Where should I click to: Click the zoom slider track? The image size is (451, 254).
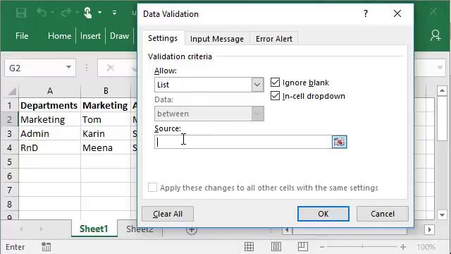click(x=362, y=247)
